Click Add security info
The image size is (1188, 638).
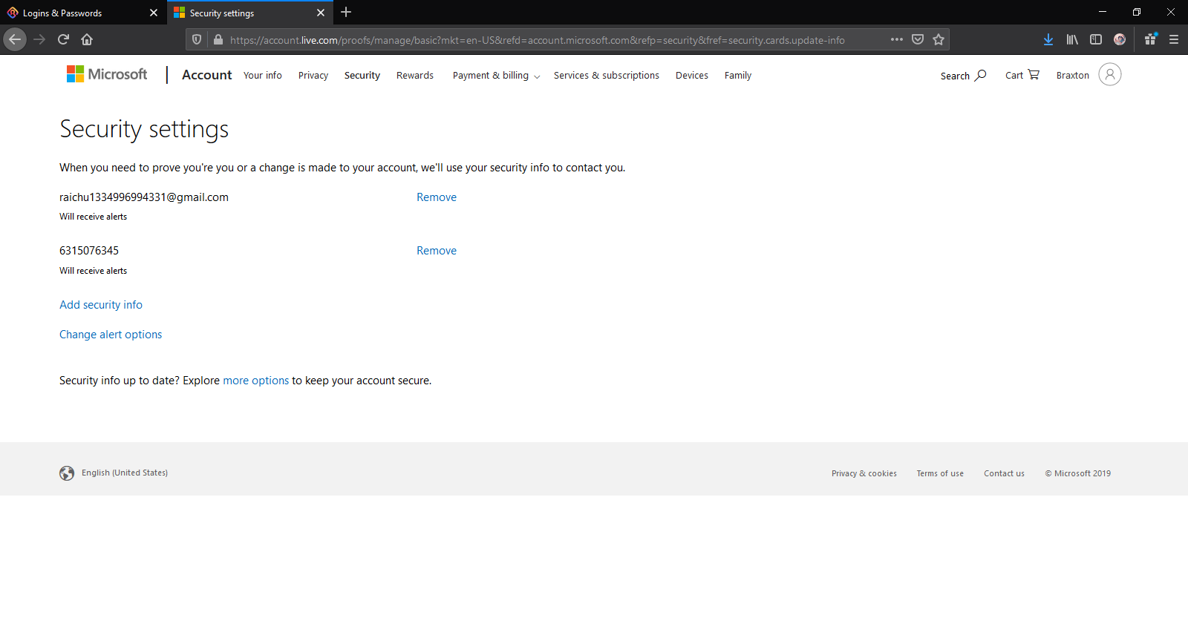pos(101,305)
